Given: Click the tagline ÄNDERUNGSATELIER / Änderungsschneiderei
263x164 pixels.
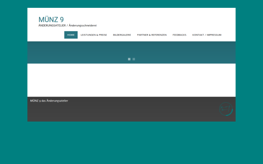Looking at the screenshot, I should click(68, 25).
